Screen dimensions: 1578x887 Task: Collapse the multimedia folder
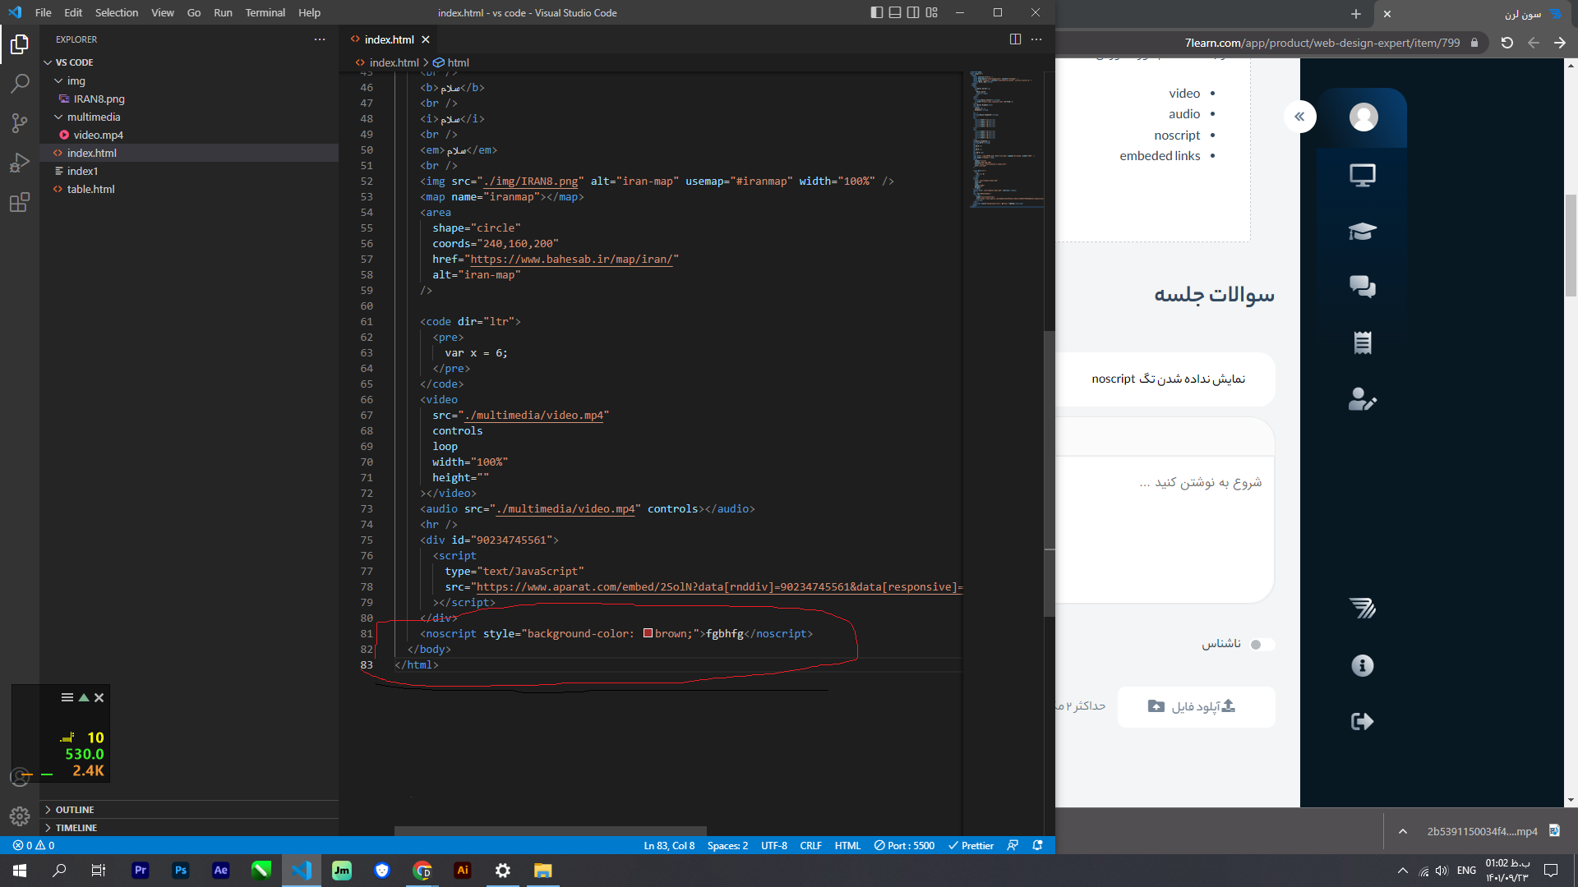coord(93,117)
